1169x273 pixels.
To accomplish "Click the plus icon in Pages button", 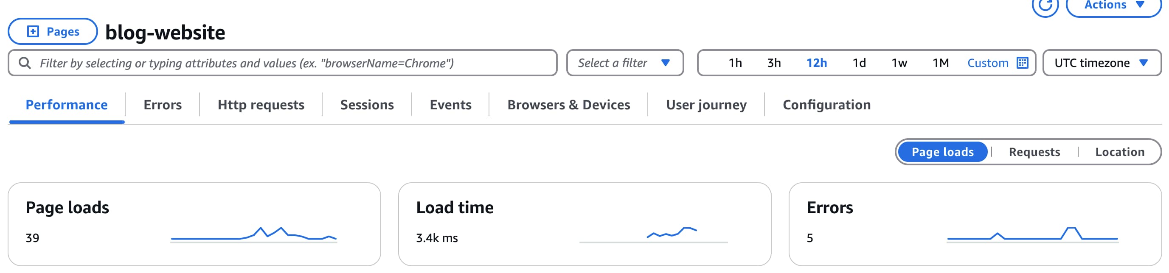I will 33,31.
